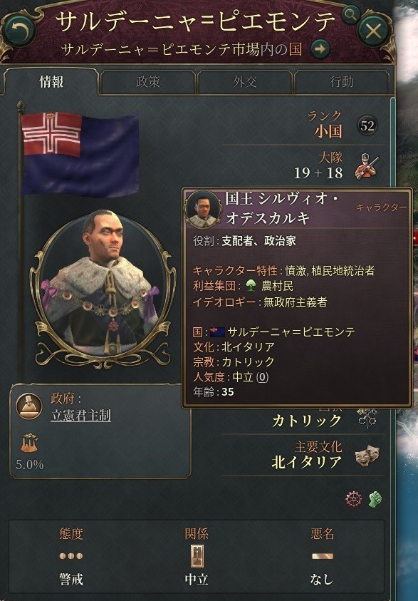Open the 行動 tab

[342, 82]
